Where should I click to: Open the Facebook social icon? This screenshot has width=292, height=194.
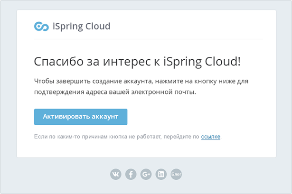(131, 174)
